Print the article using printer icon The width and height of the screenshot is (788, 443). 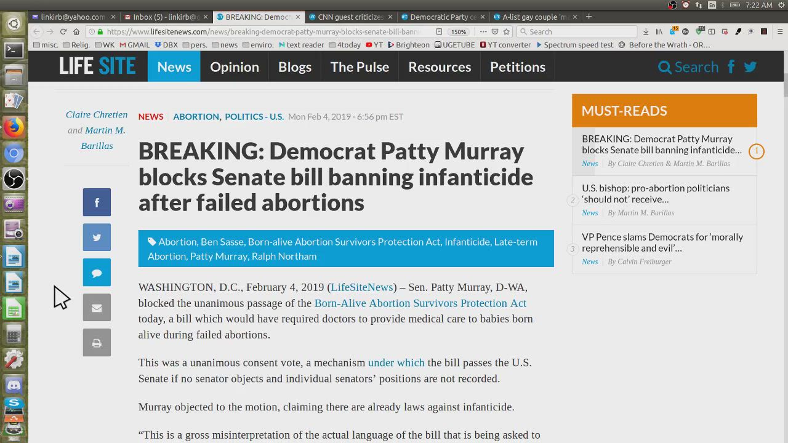(x=97, y=343)
